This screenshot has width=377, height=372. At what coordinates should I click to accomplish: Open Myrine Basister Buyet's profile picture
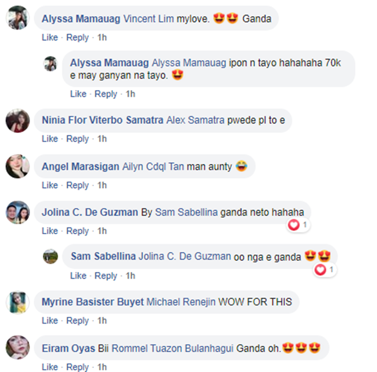(x=18, y=302)
